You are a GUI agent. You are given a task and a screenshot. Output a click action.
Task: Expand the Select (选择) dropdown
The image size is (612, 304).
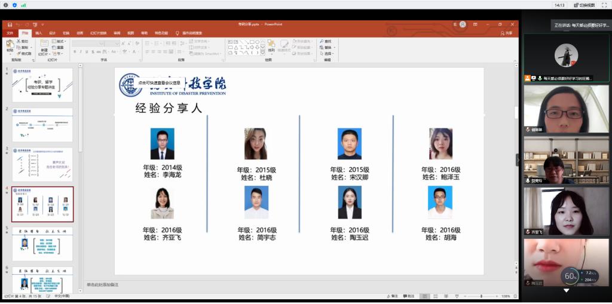327,53
